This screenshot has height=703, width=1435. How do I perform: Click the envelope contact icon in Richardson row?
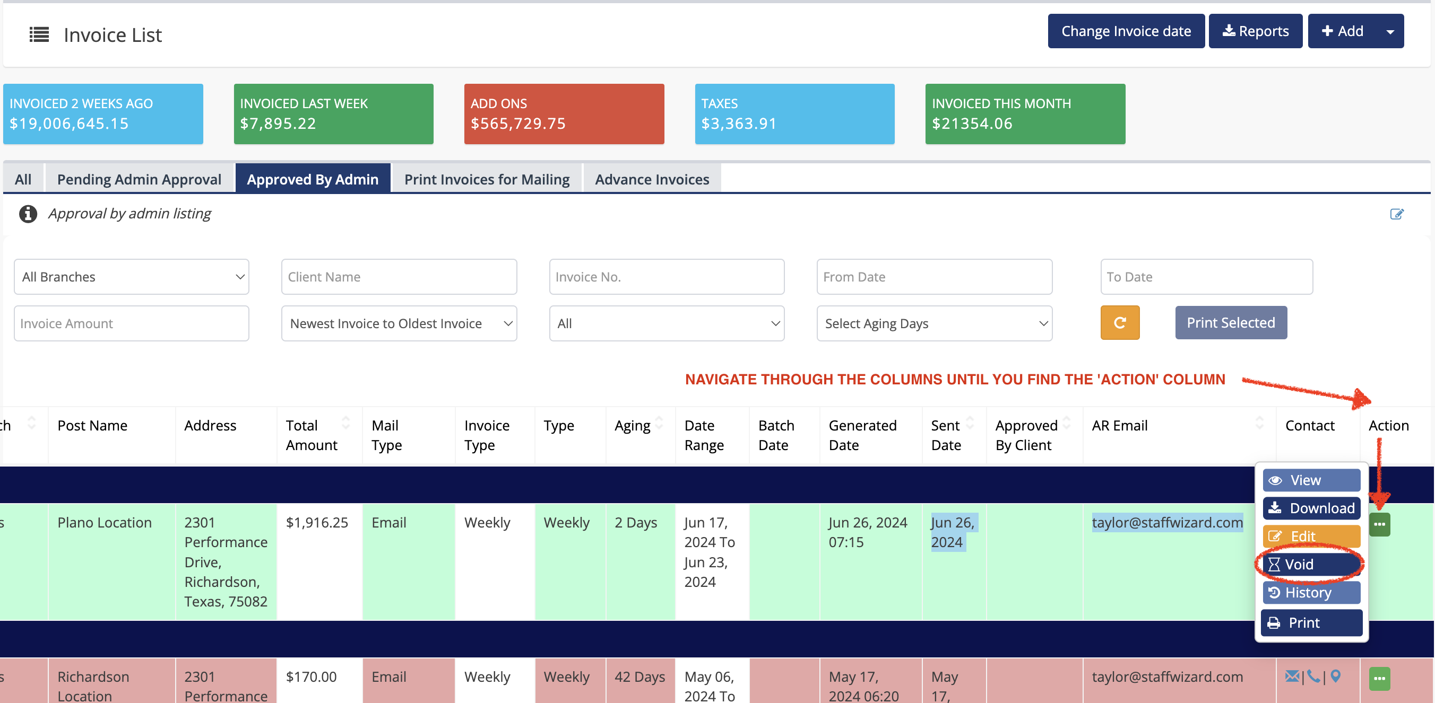pos(1291,676)
